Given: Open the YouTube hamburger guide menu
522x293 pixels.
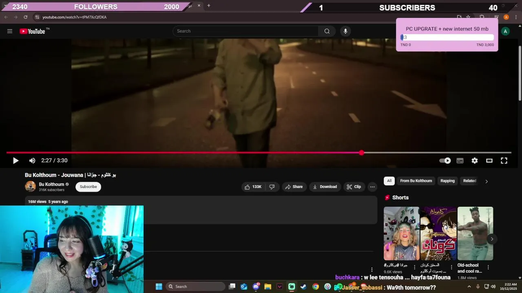Looking at the screenshot, I should point(10,31).
